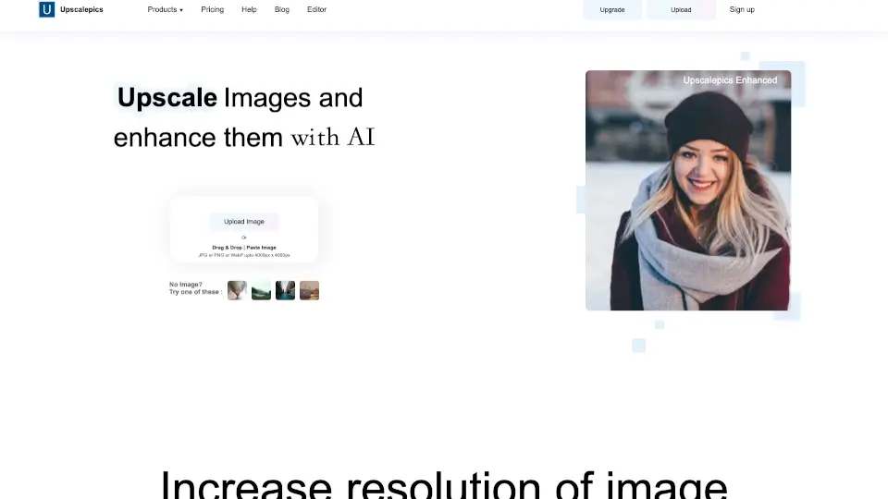Click the 'No Image? Try one of these' text
The height and width of the screenshot is (499, 888).
pos(195,288)
